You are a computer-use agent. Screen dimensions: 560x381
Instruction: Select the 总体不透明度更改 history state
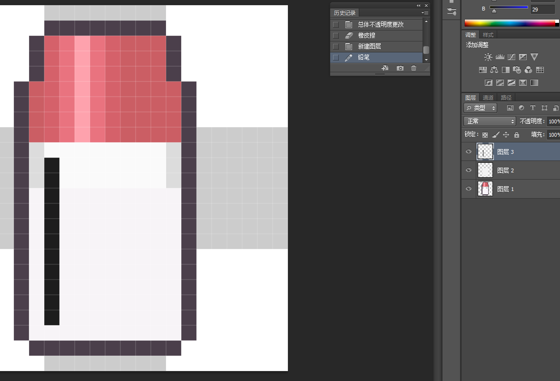[x=377, y=24]
